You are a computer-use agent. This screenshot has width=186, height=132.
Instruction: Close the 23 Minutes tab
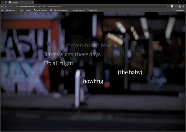32,2
